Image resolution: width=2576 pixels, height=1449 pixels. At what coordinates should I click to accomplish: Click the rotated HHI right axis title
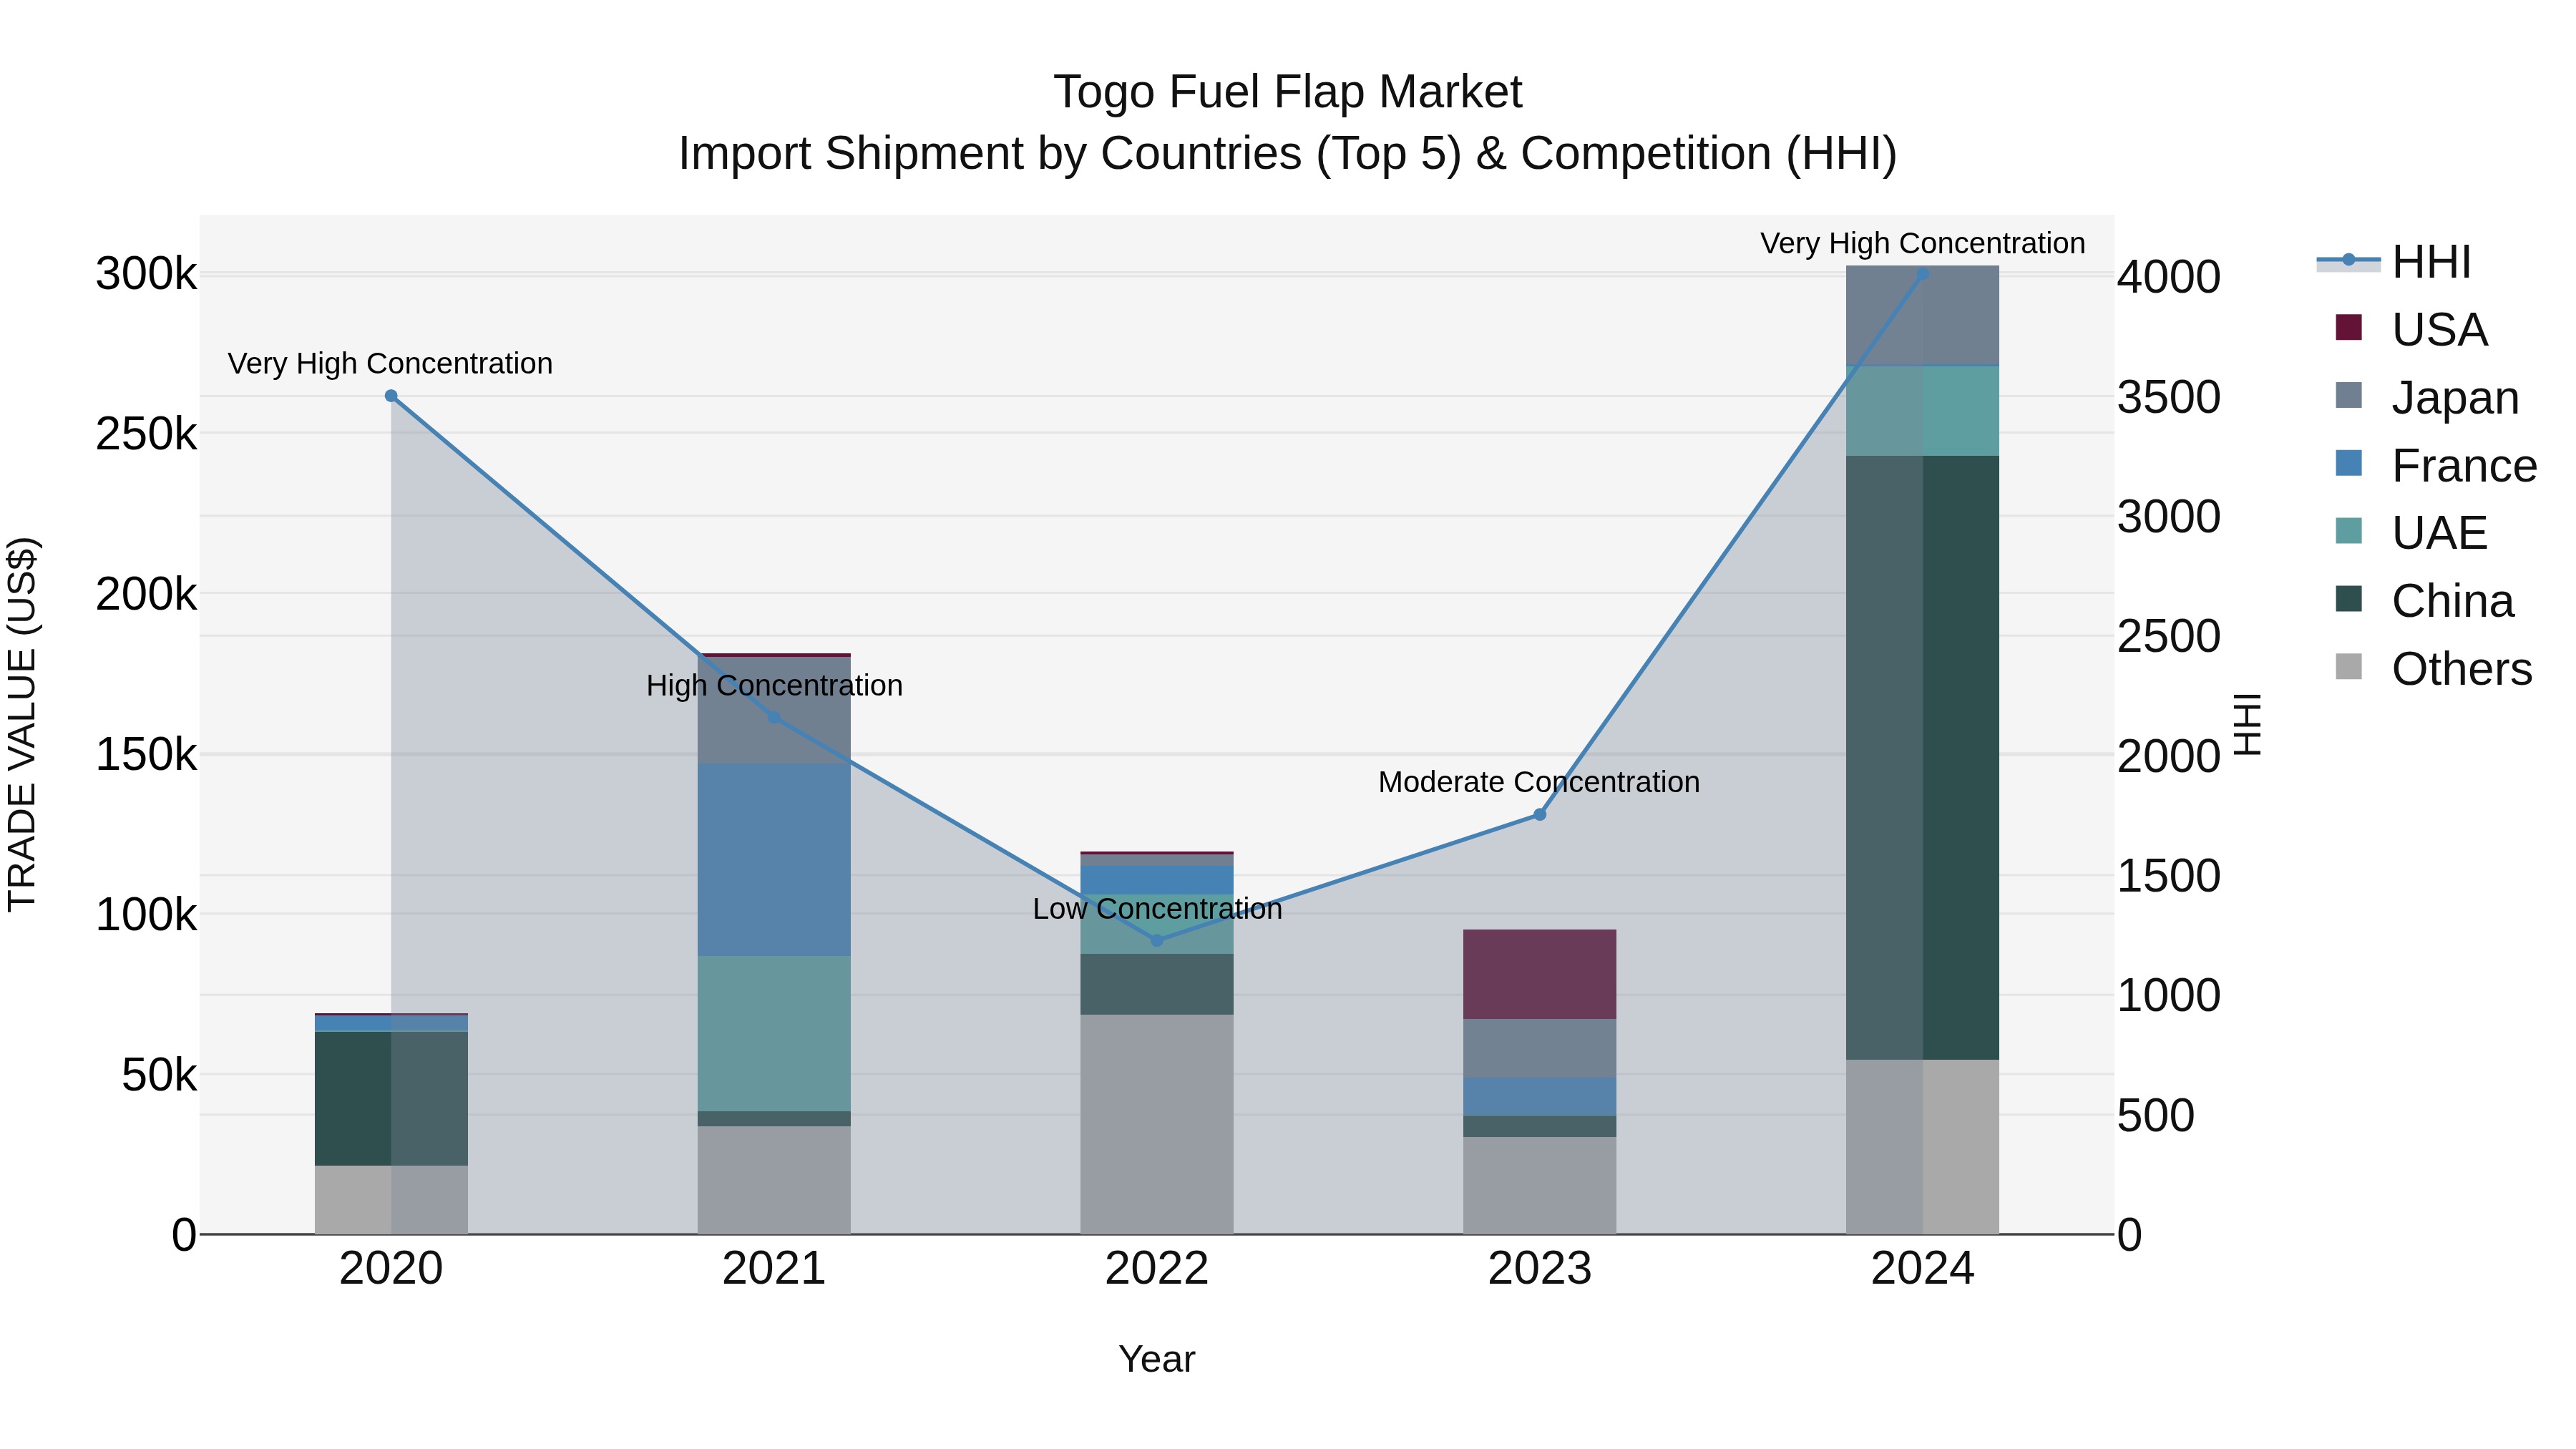pyautogui.click(x=2246, y=724)
